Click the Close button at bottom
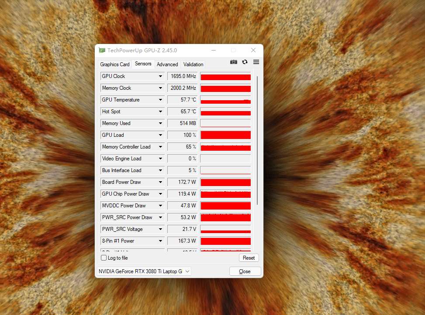 pos(245,271)
